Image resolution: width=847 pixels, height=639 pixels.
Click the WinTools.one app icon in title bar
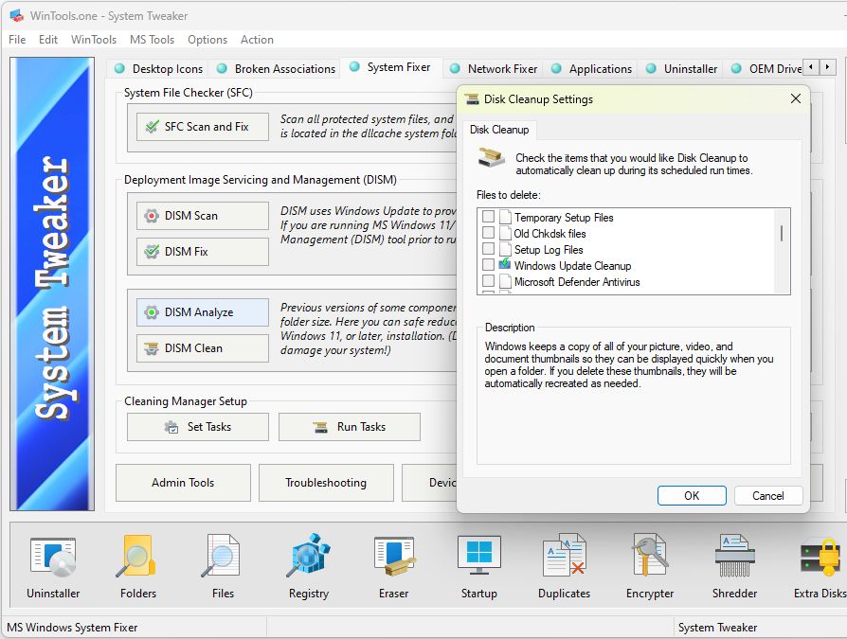17,16
